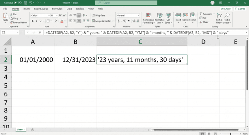
Task: Align text to the left
Action: (71, 21)
